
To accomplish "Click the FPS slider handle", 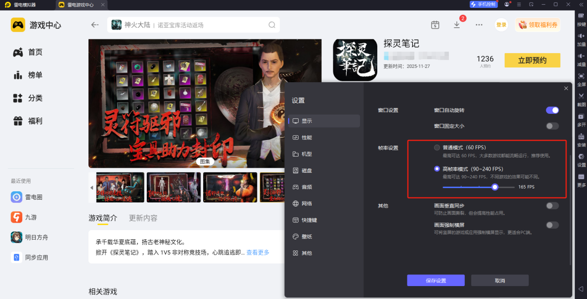I will tap(495, 187).
